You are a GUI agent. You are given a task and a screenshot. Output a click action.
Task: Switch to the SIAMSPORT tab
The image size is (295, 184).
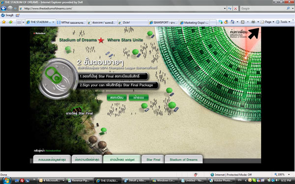(x=164, y=23)
